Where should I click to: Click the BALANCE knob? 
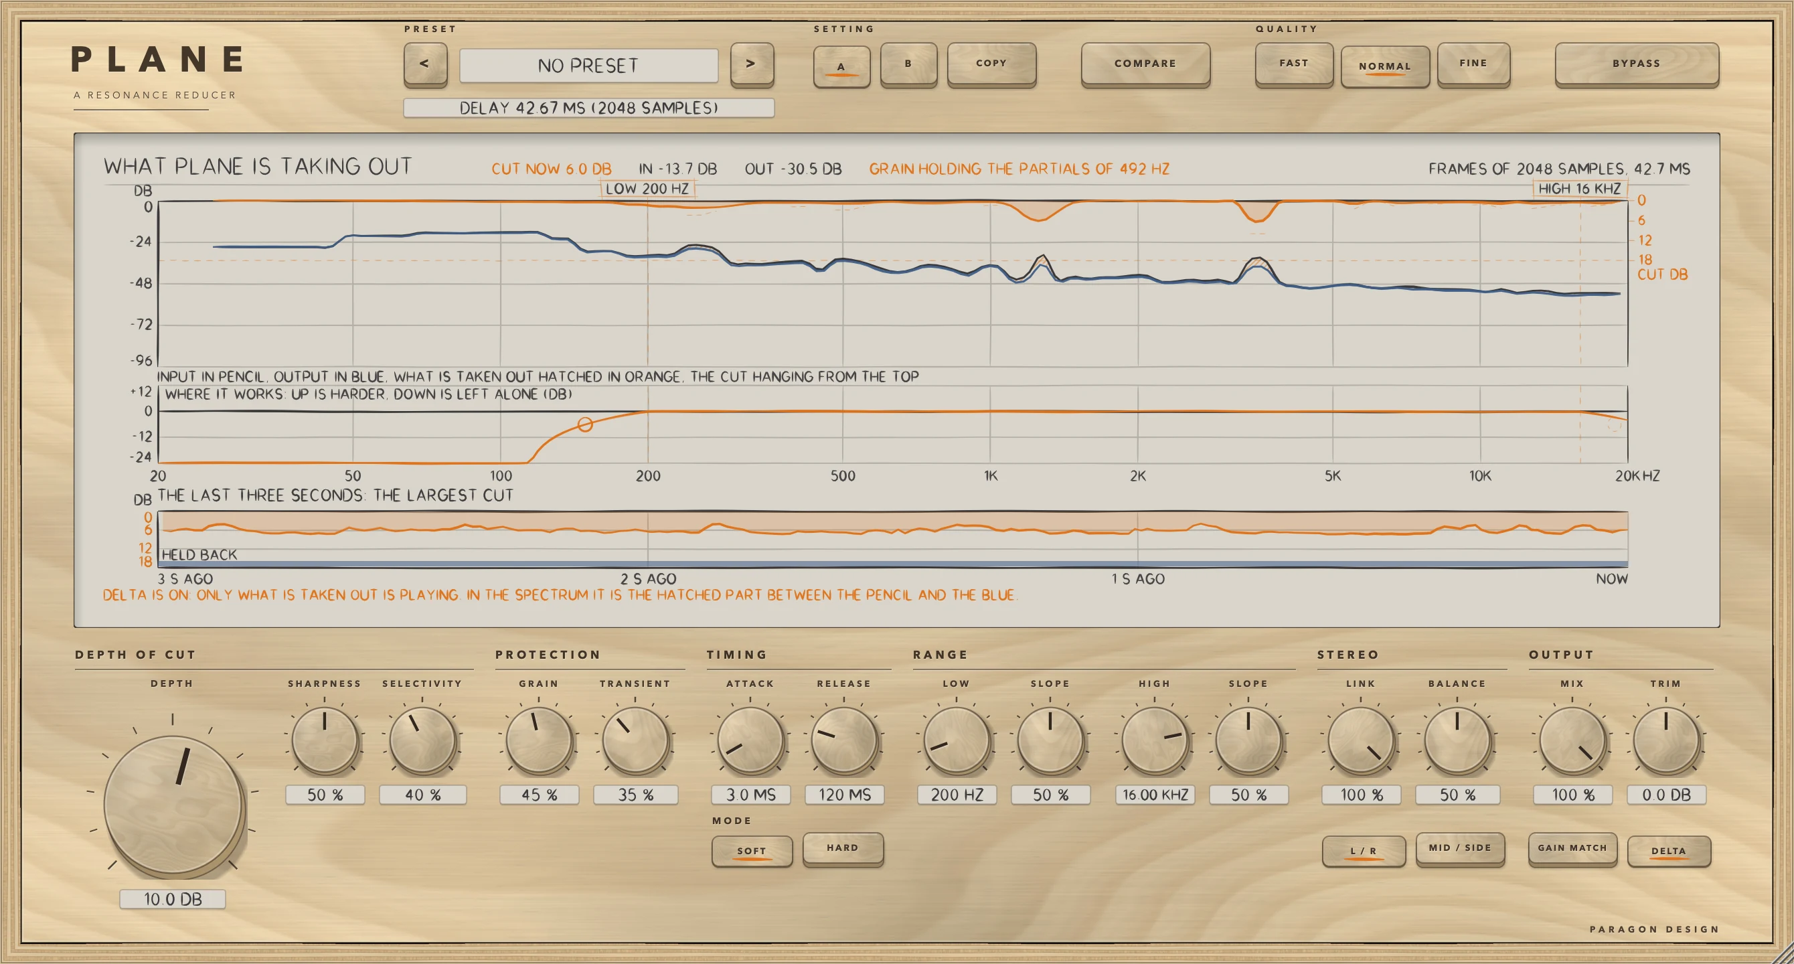1457,741
